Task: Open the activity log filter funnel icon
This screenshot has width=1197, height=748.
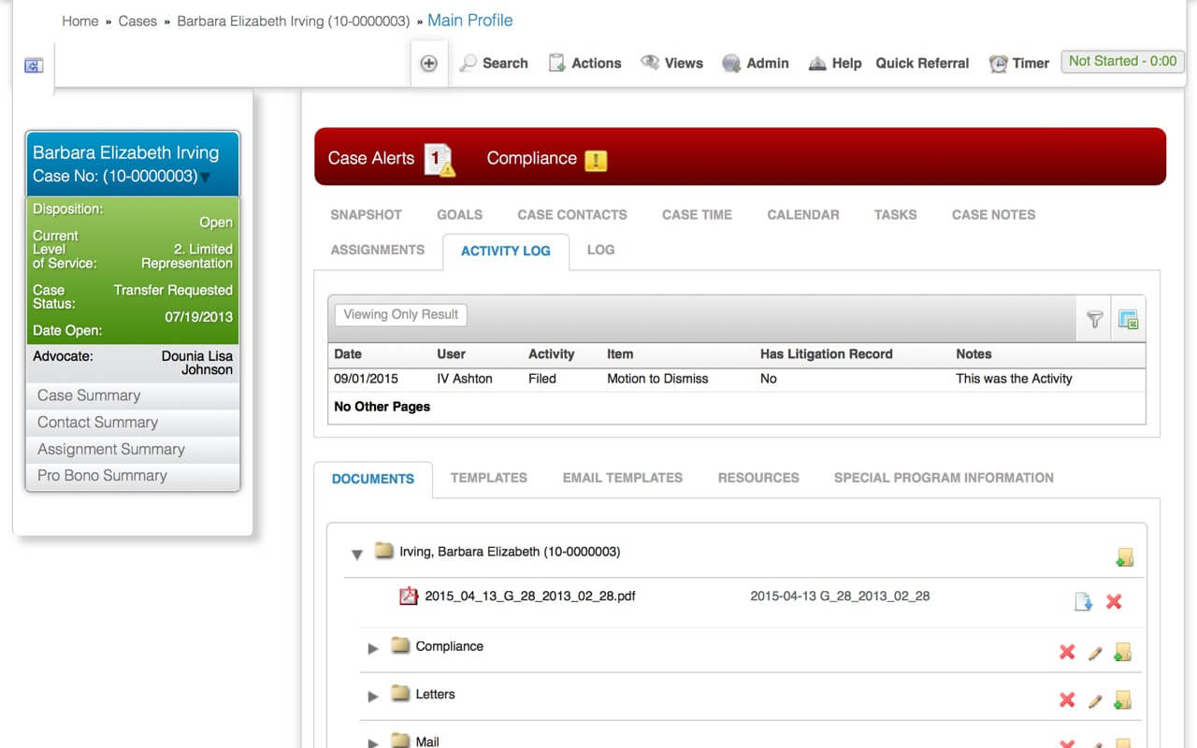Action: (1095, 319)
